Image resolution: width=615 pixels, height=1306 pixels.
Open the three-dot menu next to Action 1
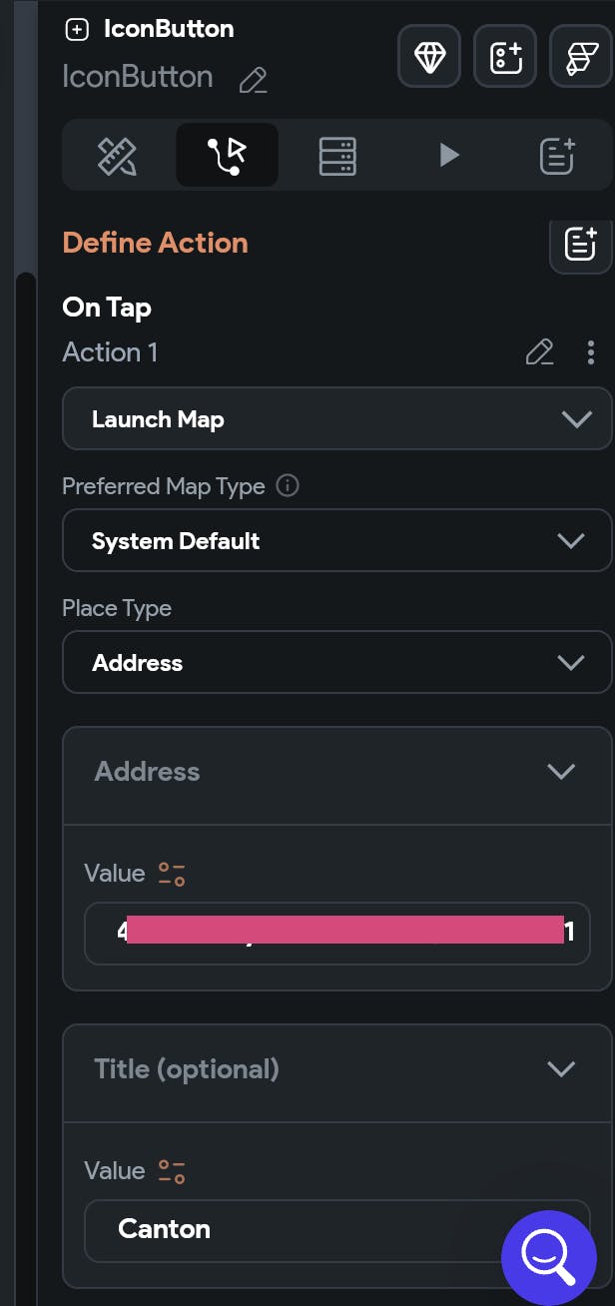(x=591, y=352)
